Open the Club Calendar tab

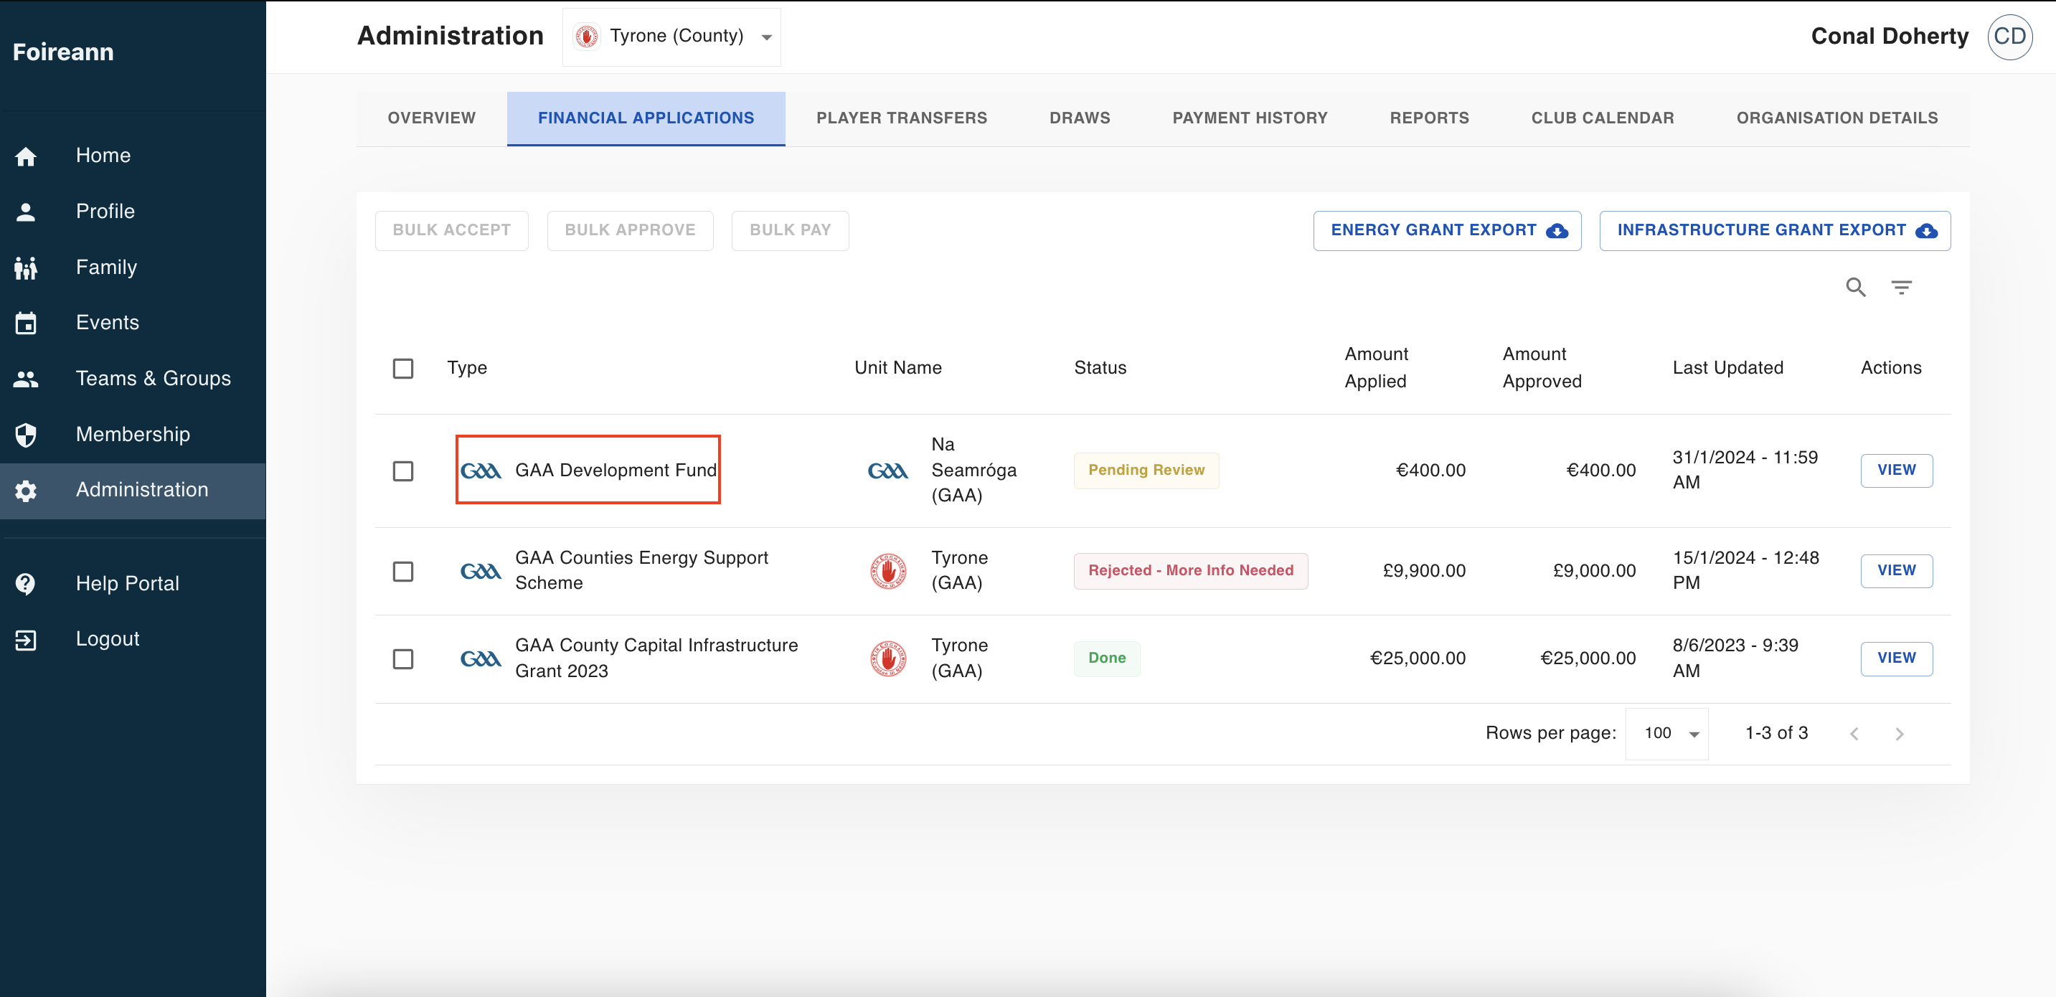click(1603, 118)
